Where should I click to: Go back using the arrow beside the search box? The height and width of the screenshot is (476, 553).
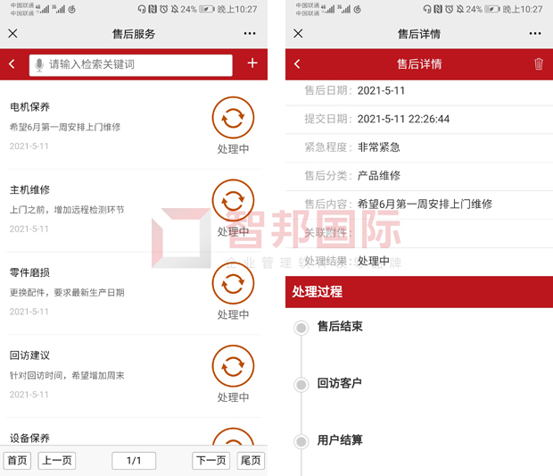point(12,64)
